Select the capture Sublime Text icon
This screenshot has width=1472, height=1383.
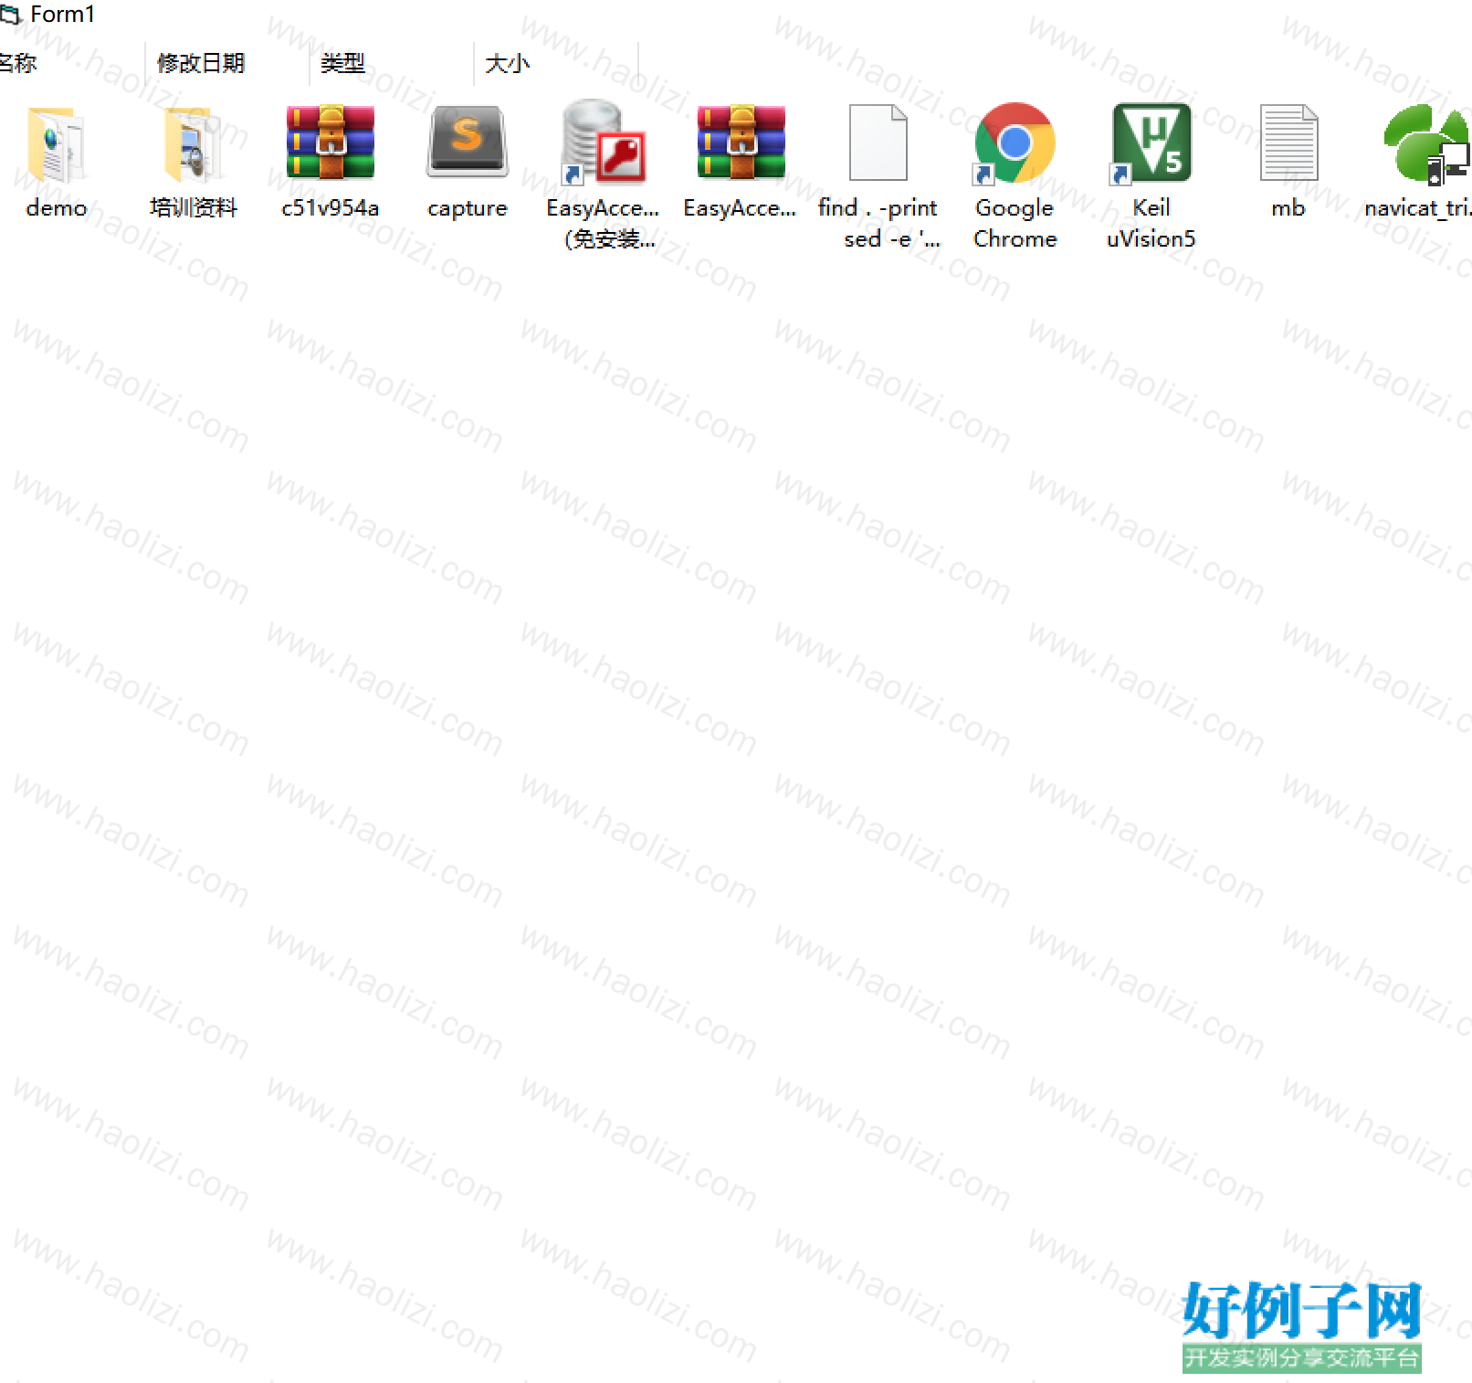click(x=467, y=142)
